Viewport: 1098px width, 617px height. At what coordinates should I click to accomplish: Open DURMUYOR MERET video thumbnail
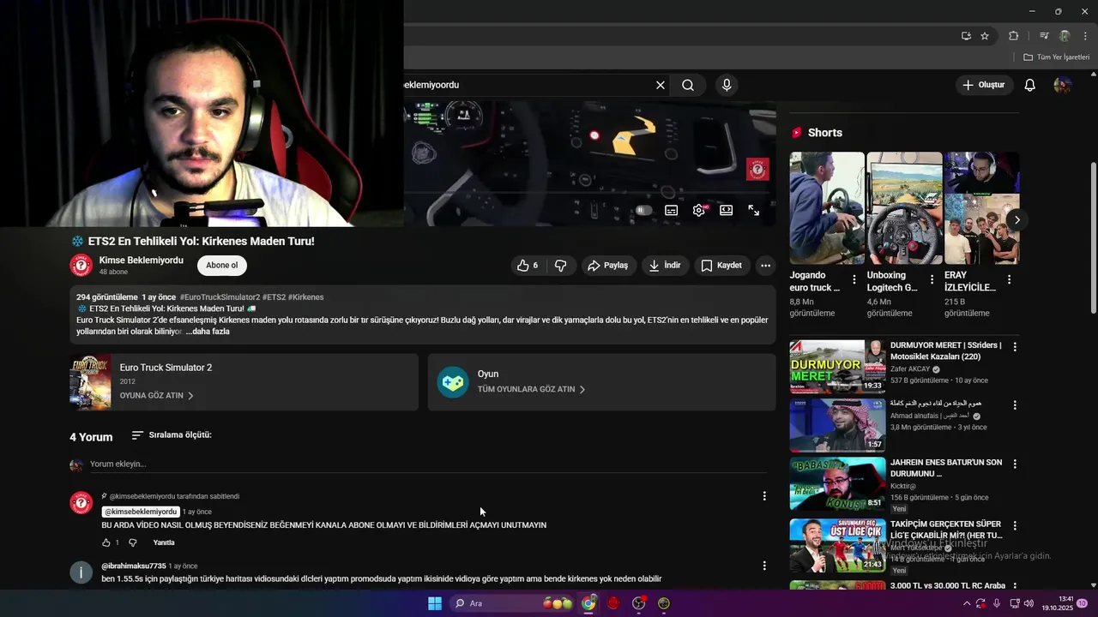pyautogui.click(x=837, y=367)
